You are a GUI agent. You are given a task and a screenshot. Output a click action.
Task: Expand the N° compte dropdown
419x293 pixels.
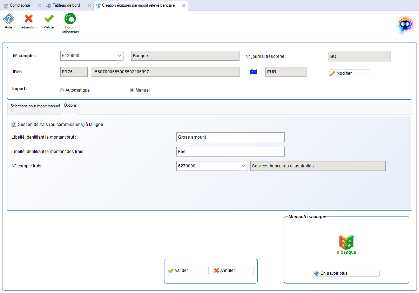[x=120, y=56]
